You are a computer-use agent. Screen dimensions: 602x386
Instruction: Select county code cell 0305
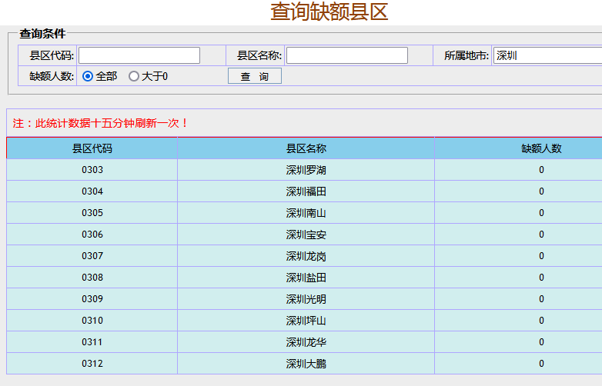pyautogui.click(x=92, y=213)
